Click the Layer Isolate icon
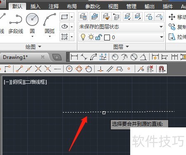Screen dimensions: 186x155 pos(128,16)
